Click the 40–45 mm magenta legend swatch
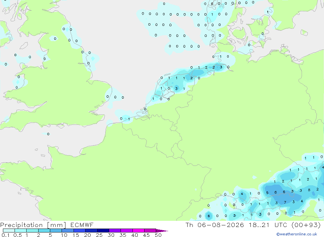 tap(138, 231)
